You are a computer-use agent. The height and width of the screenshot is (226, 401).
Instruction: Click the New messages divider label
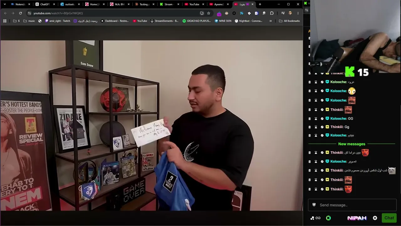coord(352,144)
